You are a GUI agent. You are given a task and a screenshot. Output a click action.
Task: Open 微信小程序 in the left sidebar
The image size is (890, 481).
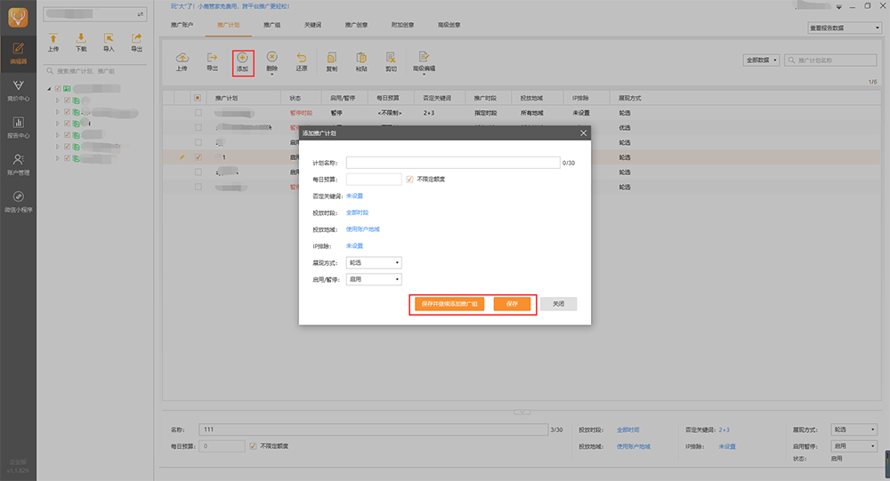[18, 201]
